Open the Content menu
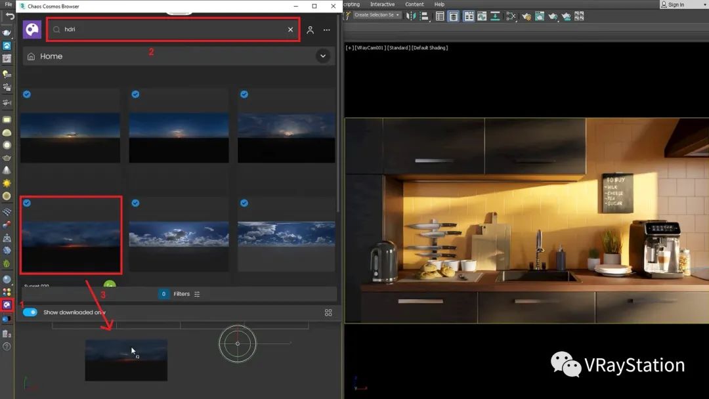 414,5
